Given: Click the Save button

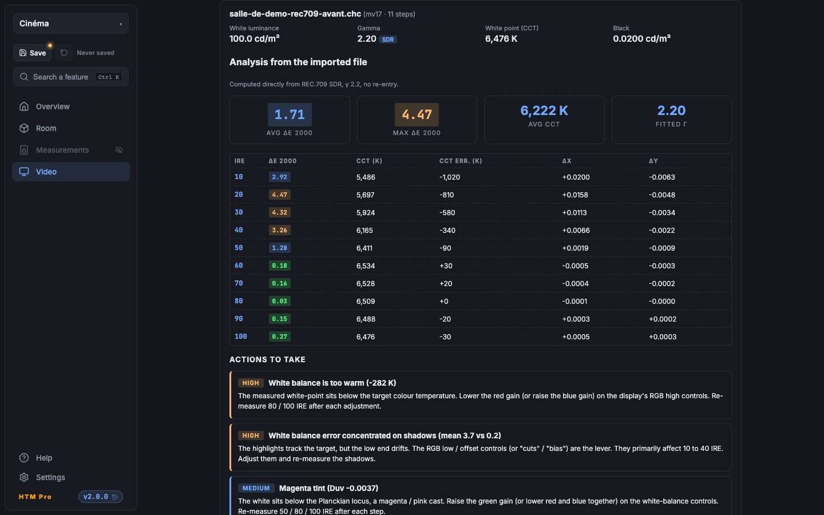Looking at the screenshot, I should pyautogui.click(x=33, y=53).
